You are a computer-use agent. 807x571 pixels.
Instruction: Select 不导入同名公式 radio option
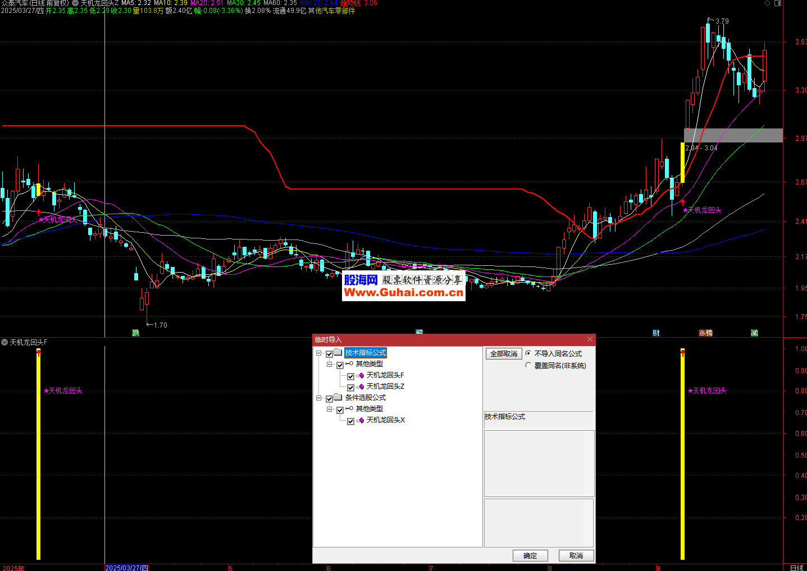tap(528, 353)
